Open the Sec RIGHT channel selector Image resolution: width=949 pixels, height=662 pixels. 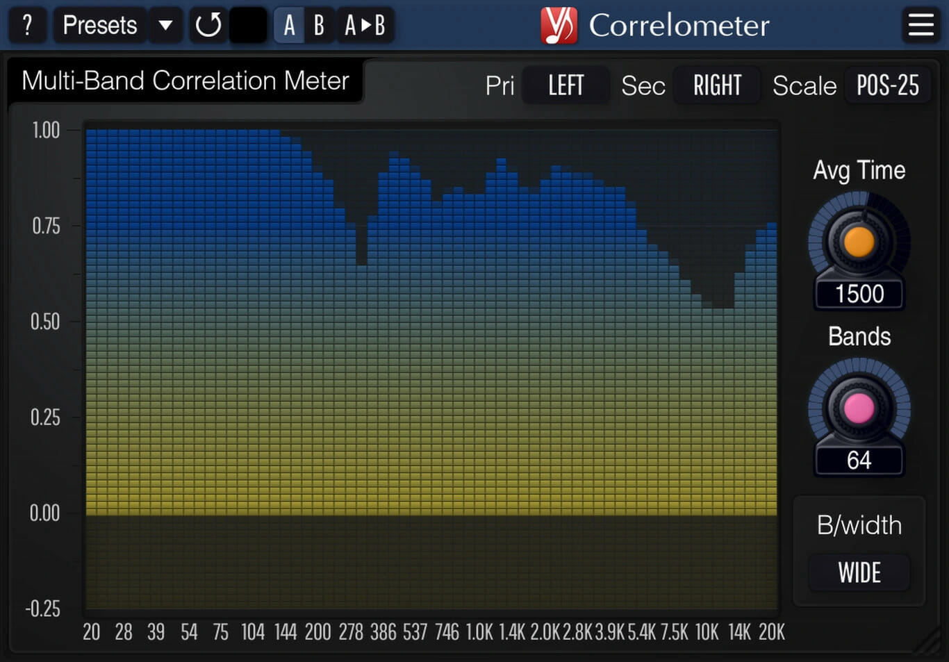click(x=718, y=85)
